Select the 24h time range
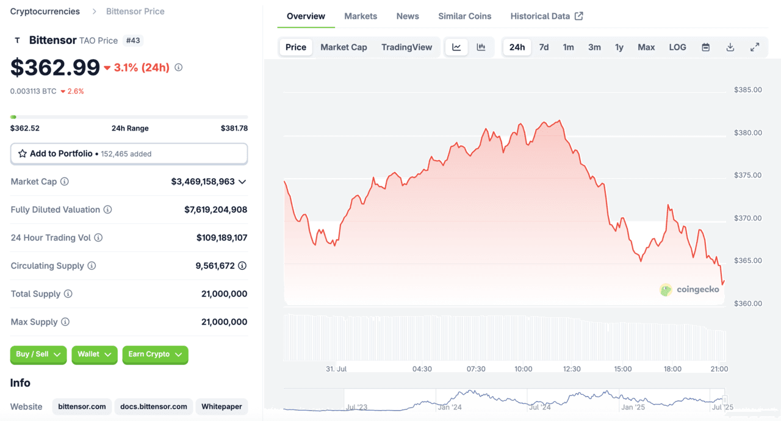Viewport: 781px width, 421px height. tap(517, 47)
